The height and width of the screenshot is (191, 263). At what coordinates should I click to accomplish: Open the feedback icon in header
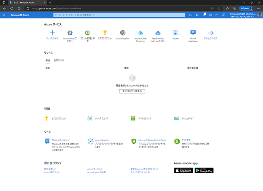[224, 15]
